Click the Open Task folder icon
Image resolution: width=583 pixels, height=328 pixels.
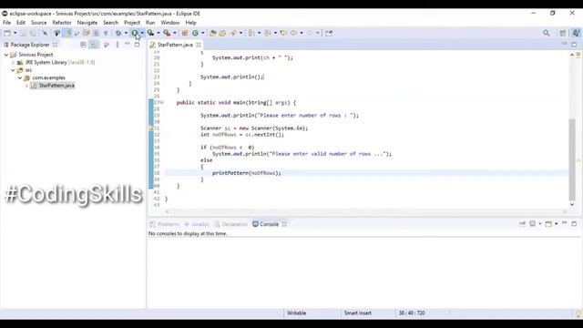pos(222,33)
